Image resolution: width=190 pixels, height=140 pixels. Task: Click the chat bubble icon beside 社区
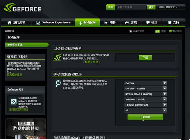coord(148,23)
